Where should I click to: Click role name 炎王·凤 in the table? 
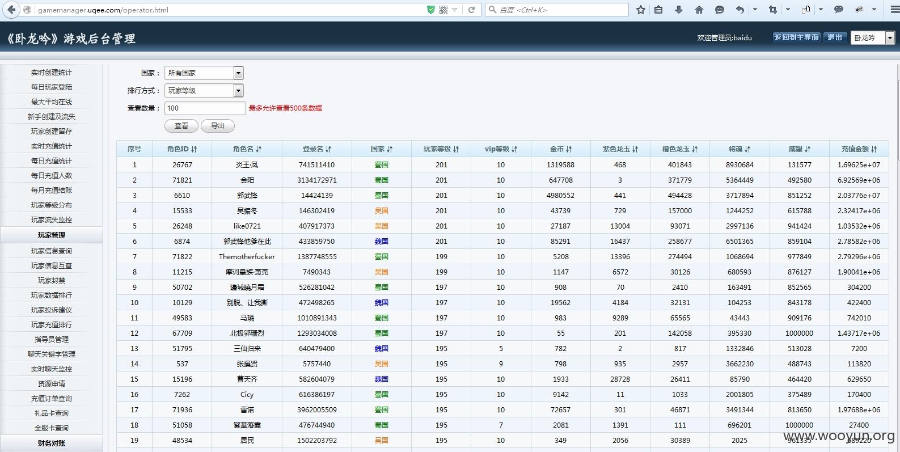pos(247,165)
